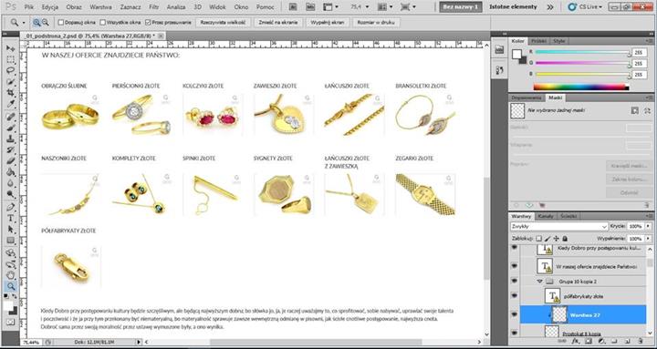Select the Lasso tool
Viewport: 657px width, 349px height.
click(10, 70)
